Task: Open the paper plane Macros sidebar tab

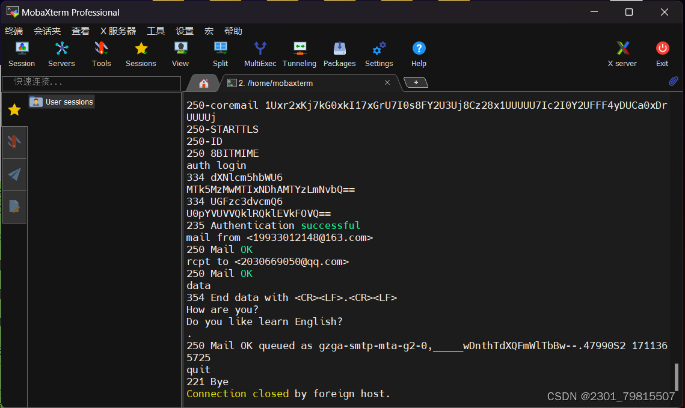Action: point(14,174)
